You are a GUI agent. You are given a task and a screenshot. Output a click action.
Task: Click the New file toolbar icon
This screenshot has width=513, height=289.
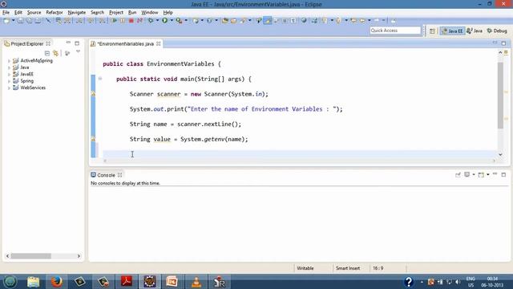(6, 21)
